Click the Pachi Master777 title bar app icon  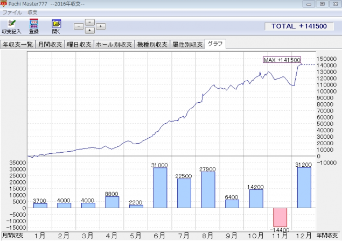click(4, 3)
